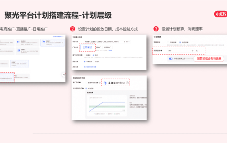Click the info icon beside 预算金额
The height and width of the screenshot is (143, 227).
tap(161, 50)
